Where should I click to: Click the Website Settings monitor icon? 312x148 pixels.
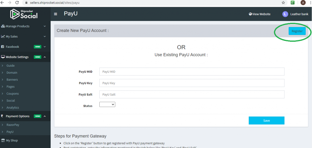3,57
